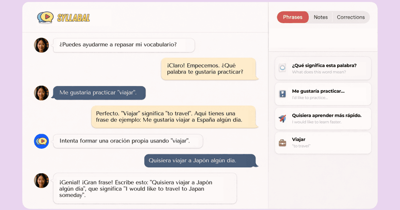Click the icon on the "¿Qué significa esta palabra?" card
The height and width of the screenshot is (210, 400).
coord(283,68)
